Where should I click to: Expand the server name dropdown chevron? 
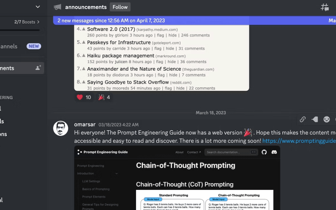[x=38, y=7]
